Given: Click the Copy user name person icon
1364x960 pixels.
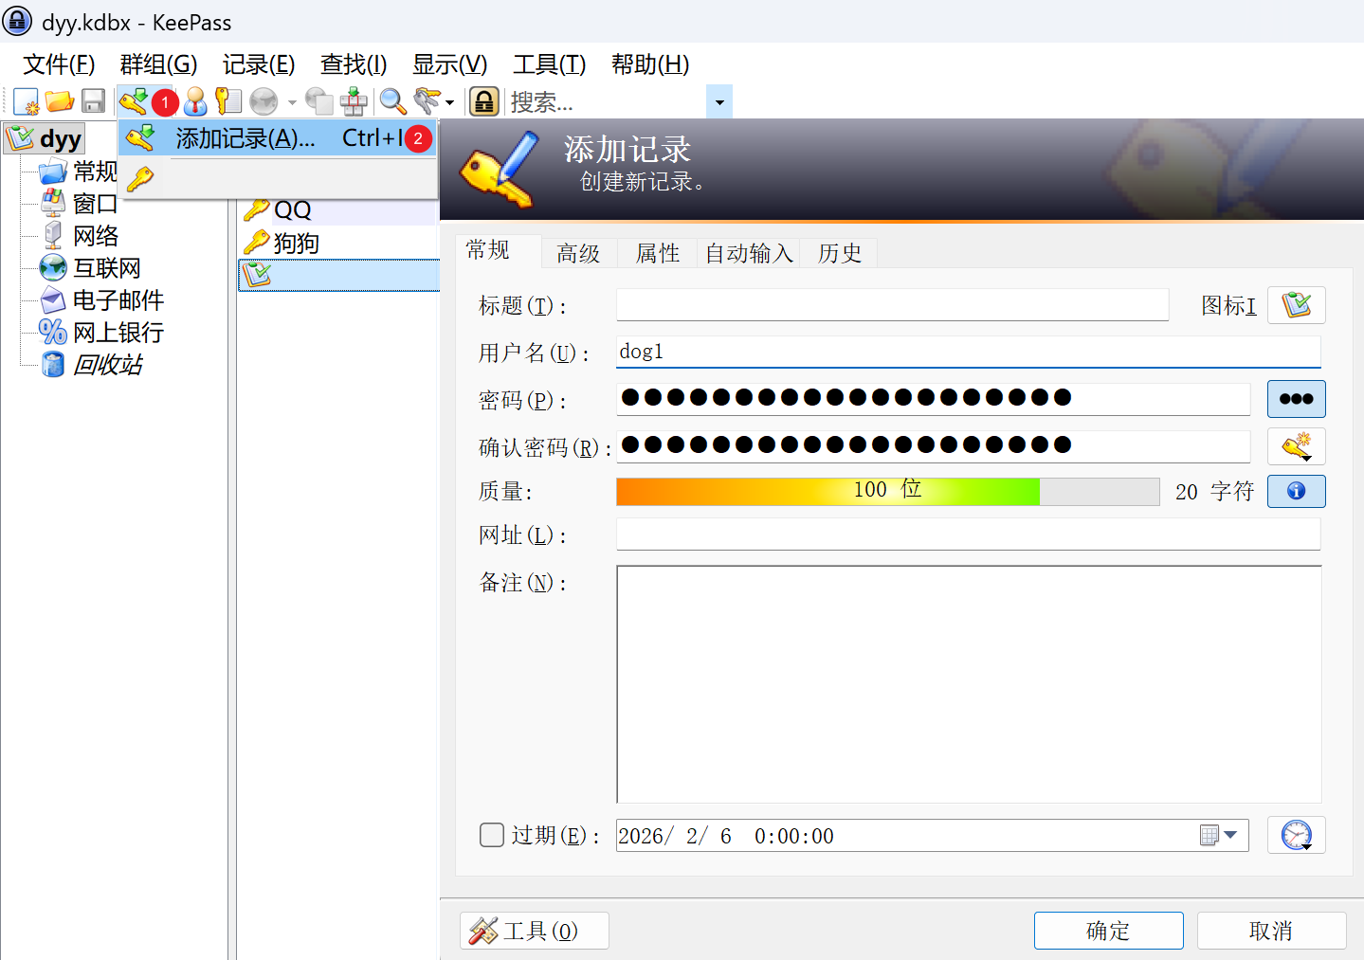Looking at the screenshot, I should (195, 101).
